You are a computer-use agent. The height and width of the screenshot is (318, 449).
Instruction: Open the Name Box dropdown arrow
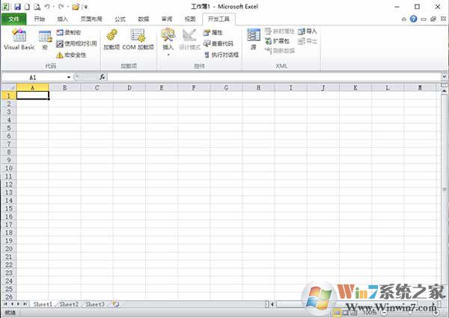pyautogui.click(x=69, y=78)
